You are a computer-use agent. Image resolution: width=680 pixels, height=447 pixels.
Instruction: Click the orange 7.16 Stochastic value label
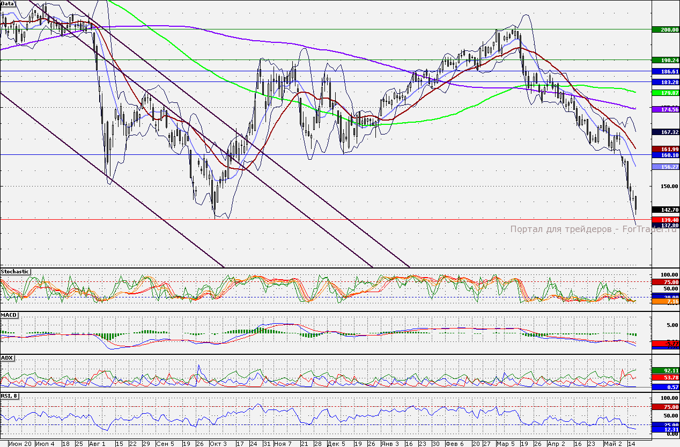(x=666, y=302)
